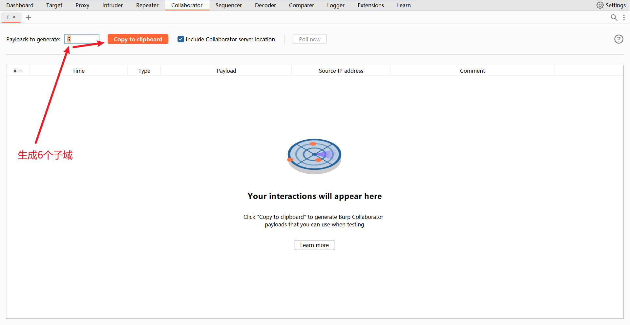The height and width of the screenshot is (325, 630).
Task: Click the Source IP address column header
Action: pos(341,71)
